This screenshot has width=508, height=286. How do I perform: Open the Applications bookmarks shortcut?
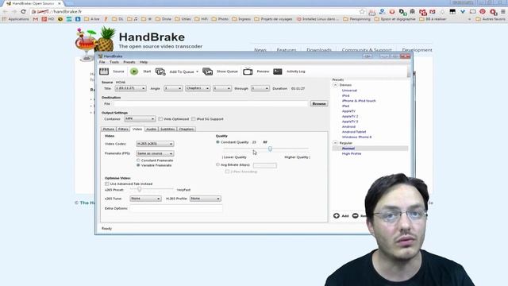(16, 19)
